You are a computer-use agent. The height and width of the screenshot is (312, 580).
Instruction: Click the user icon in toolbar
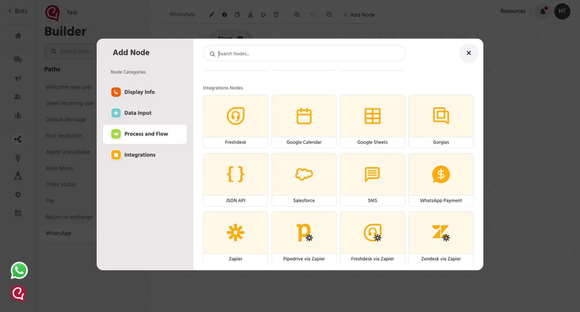pos(250,14)
